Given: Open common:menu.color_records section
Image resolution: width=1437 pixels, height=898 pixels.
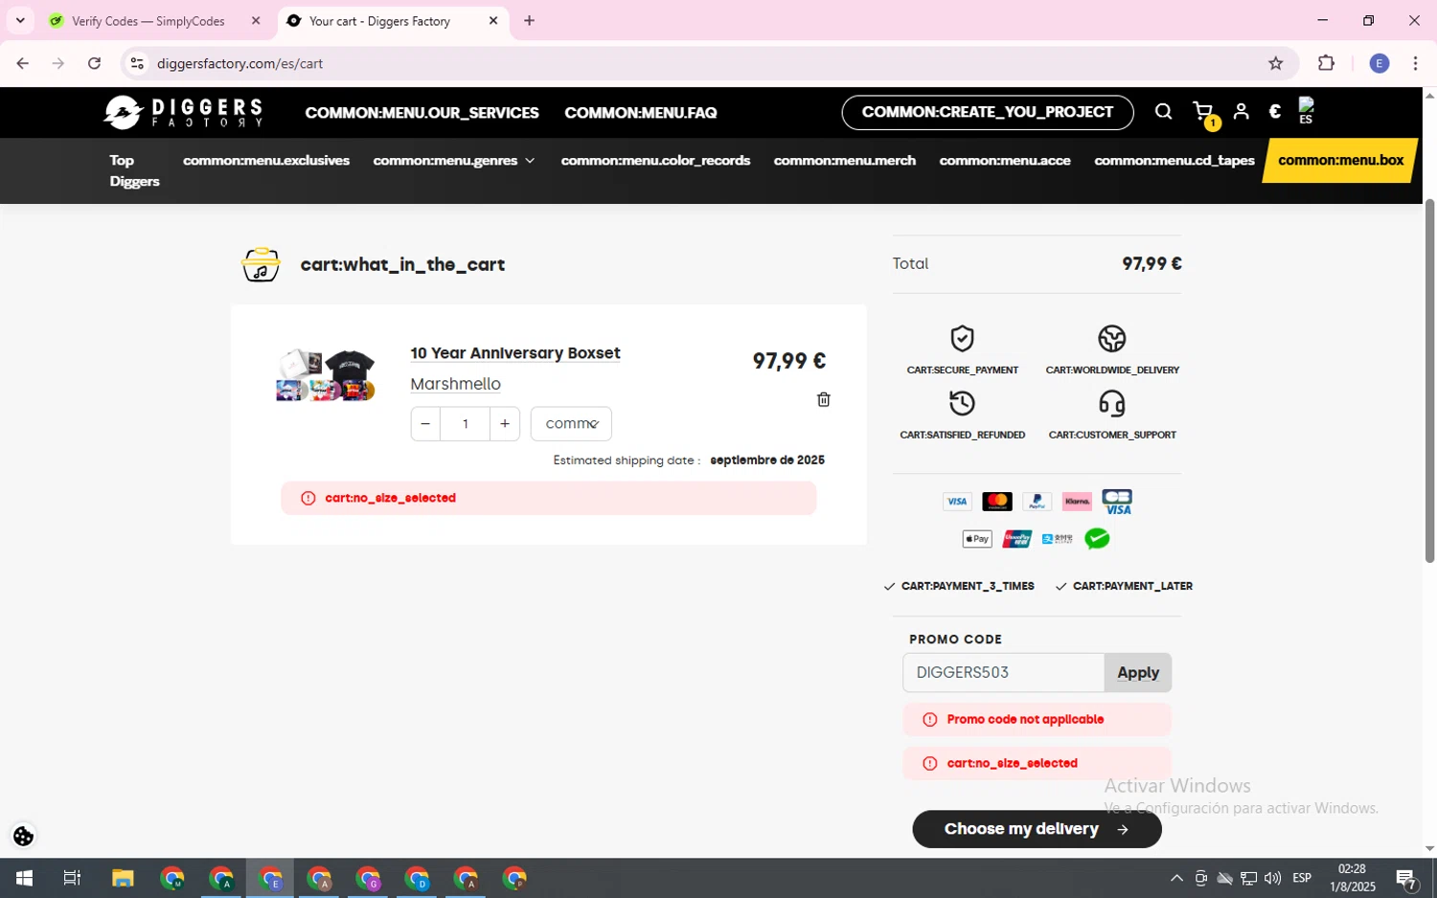Looking at the screenshot, I should pos(655,160).
